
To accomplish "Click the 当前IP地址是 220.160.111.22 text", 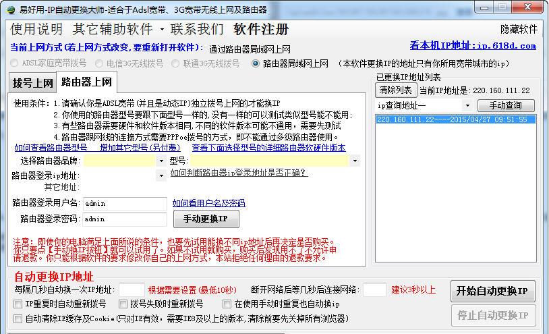I will (x=474, y=90).
